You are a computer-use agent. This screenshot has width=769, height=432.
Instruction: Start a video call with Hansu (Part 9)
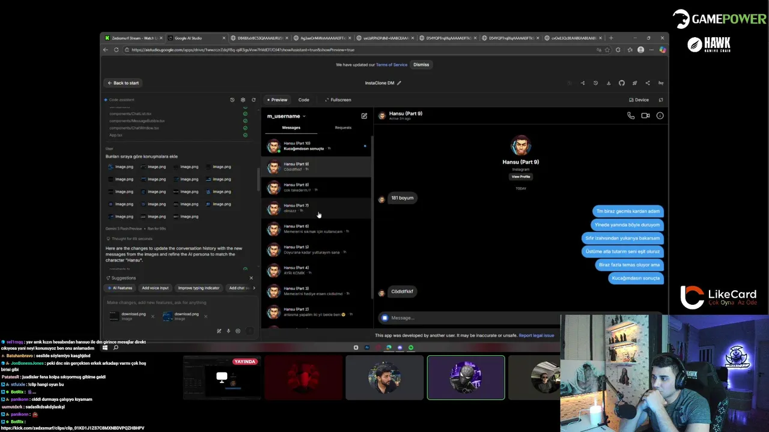click(x=645, y=116)
